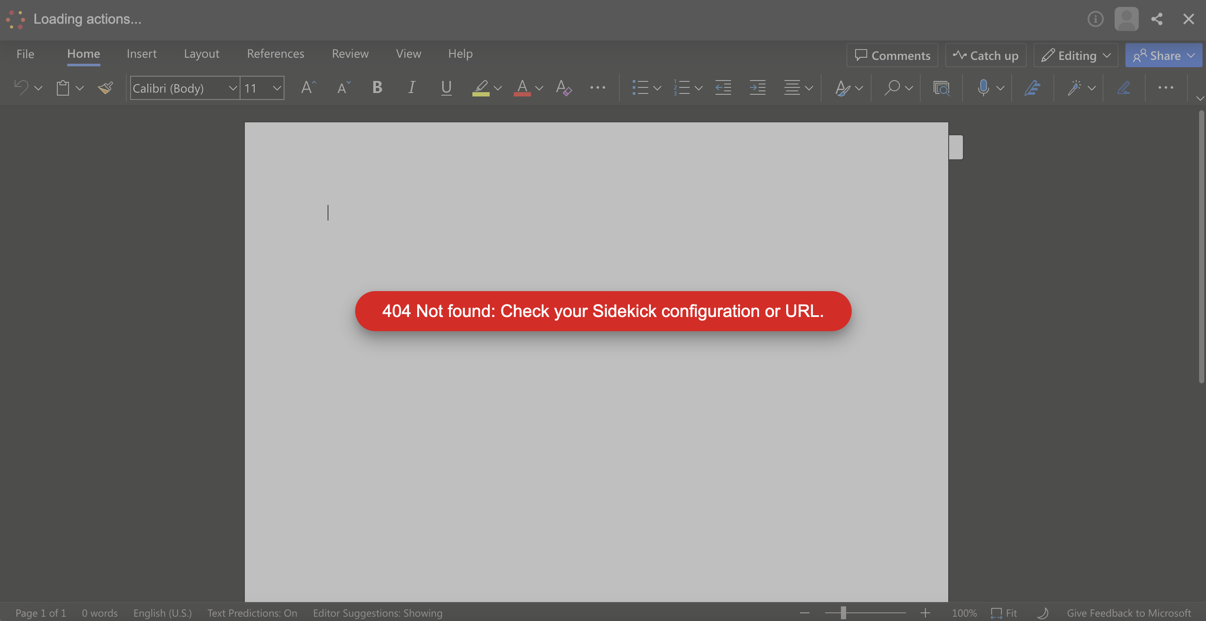Open the Calibri font name dropdown
The height and width of the screenshot is (621, 1206).
(232, 88)
